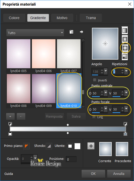Click the plus icon beside Corrente swatch

pyautogui.click(x=91, y=146)
